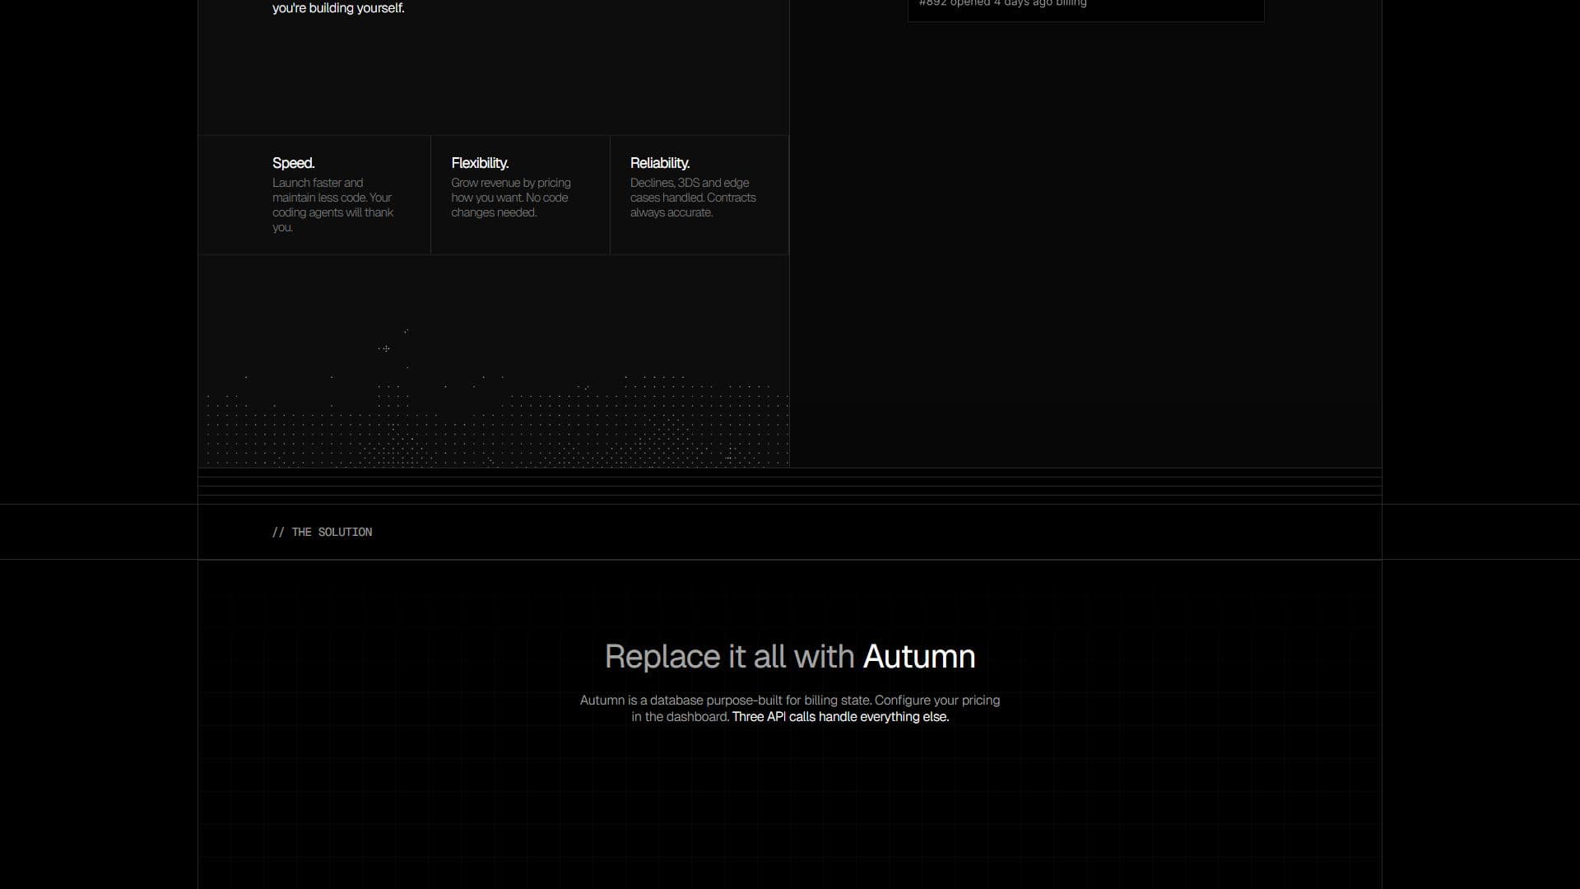Click the Flexibility. heading
1580x889 pixels.
480,163
